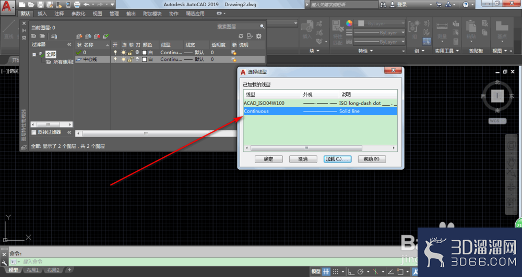This screenshot has height=277, width=522.
Task: Toggle the On light bulb for layer 0
Action: coord(115,53)
